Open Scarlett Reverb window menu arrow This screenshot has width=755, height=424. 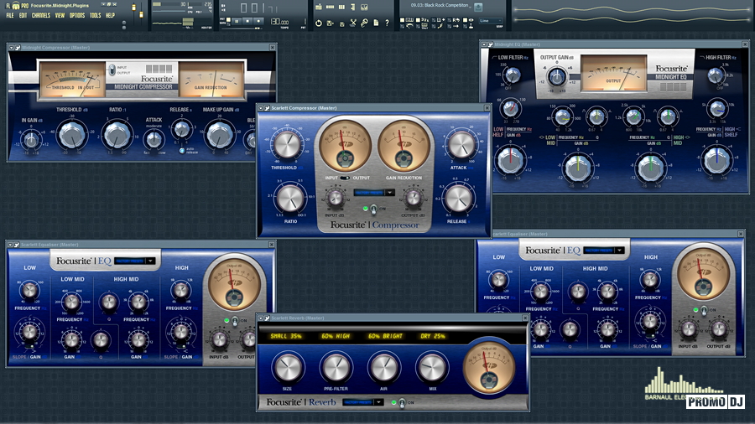pyautogui.click(x=261, y=318)
